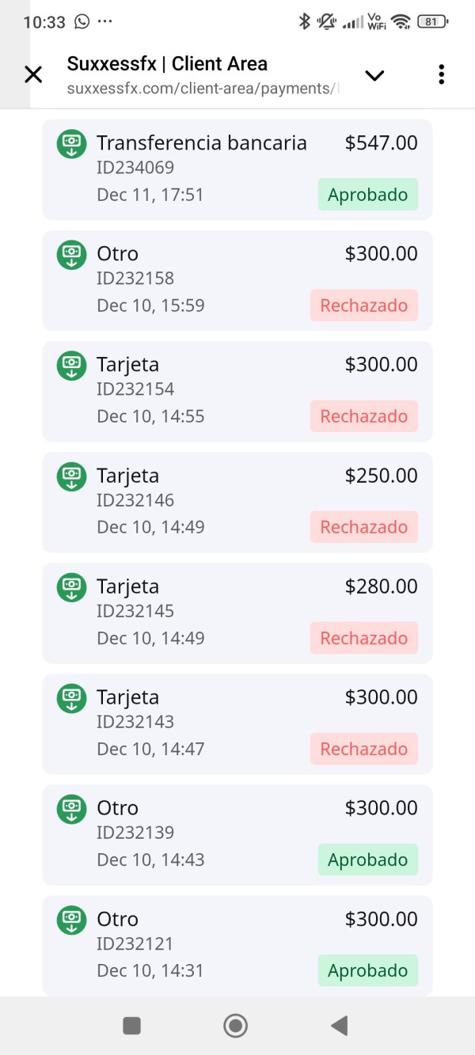
Task: Tap deposit icon for ID232154 Tarjeta entry
Action: [x=71, y=366]
